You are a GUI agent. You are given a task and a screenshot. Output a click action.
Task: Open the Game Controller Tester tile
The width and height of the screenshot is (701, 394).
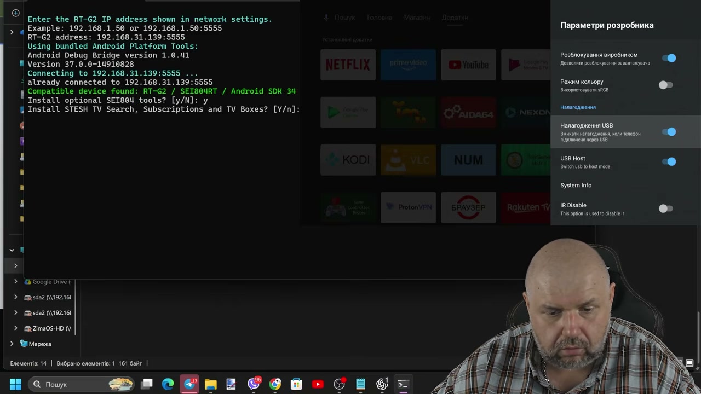click(x=348, y=207)
